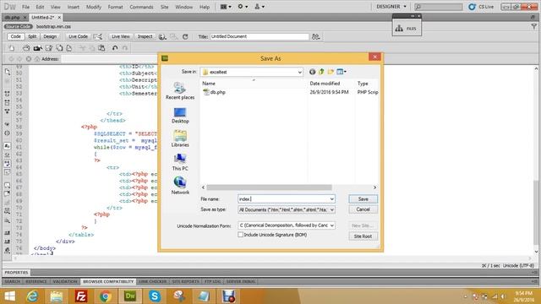Click the Site Root button
The width and height of the screenshot is (541, 304).
363,236
